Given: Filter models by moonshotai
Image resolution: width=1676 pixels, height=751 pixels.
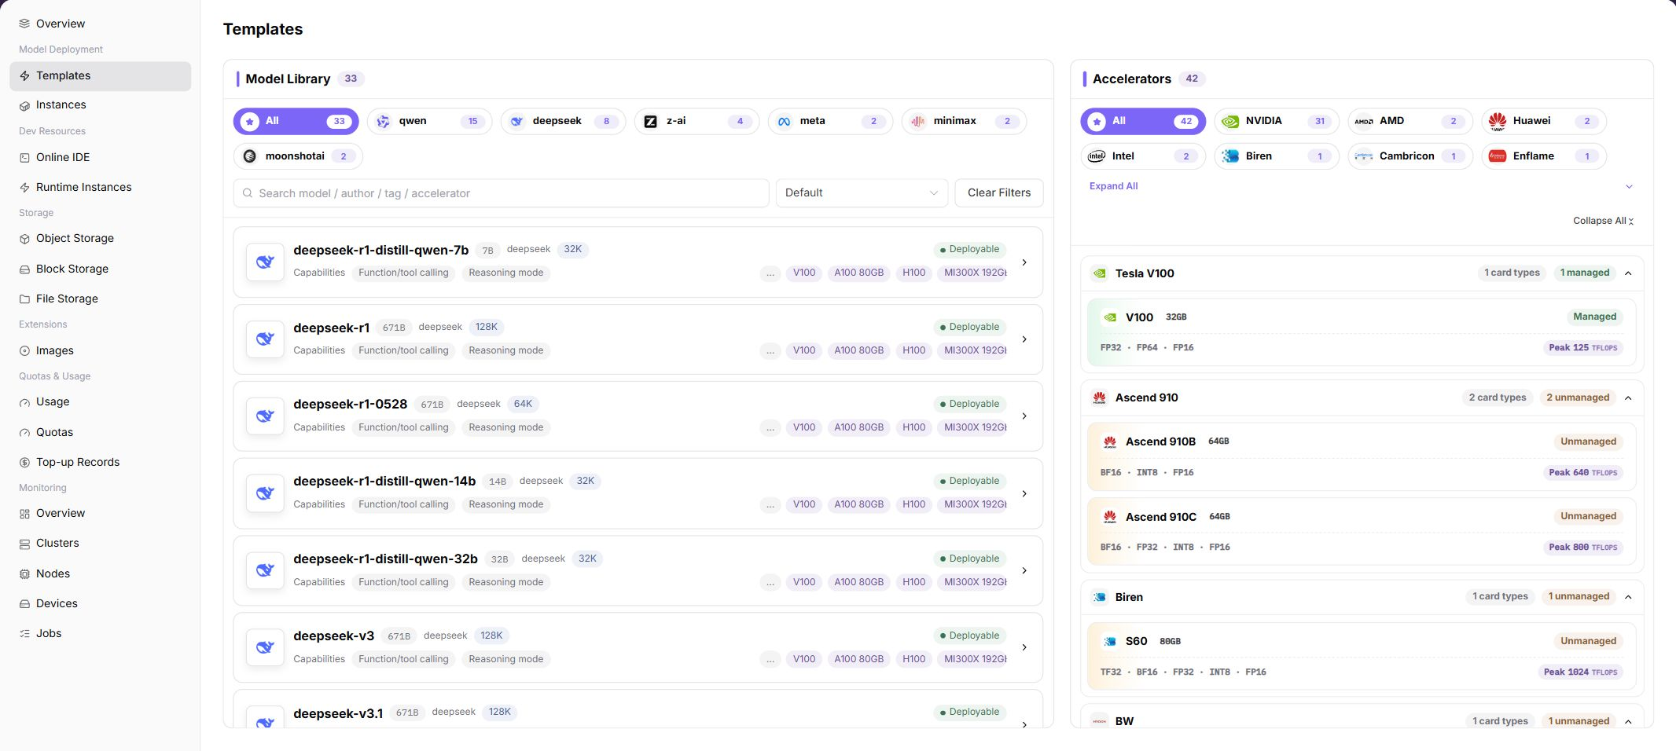Looking at the screenshot, I should coord(298,156).
